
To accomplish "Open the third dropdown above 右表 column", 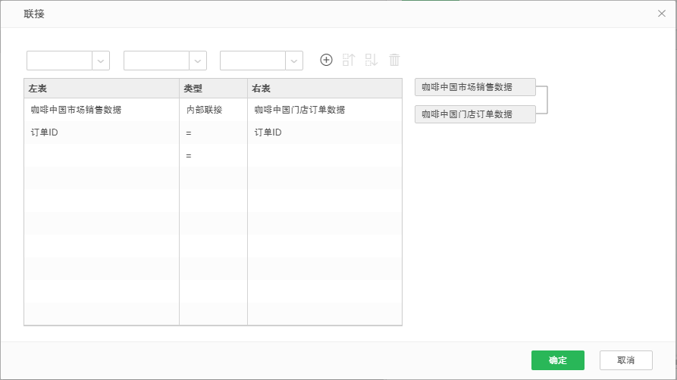I will [294, 61].
